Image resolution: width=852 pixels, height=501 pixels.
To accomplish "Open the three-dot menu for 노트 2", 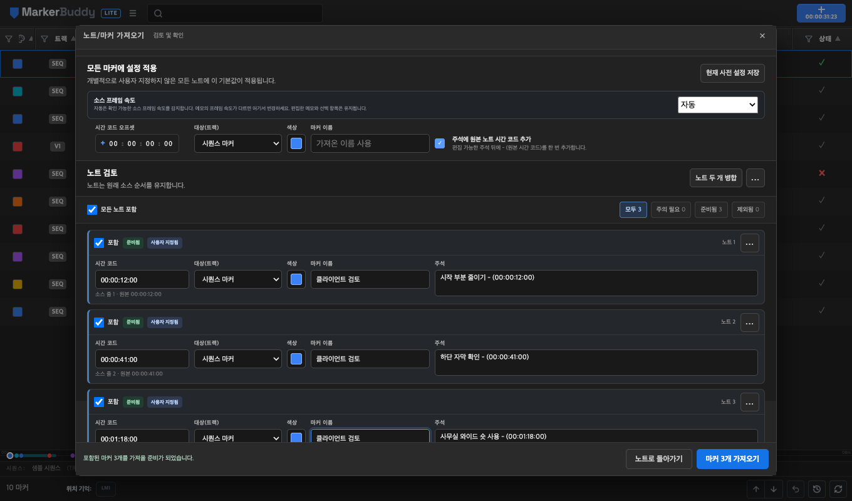I will [x=750, y=323].
